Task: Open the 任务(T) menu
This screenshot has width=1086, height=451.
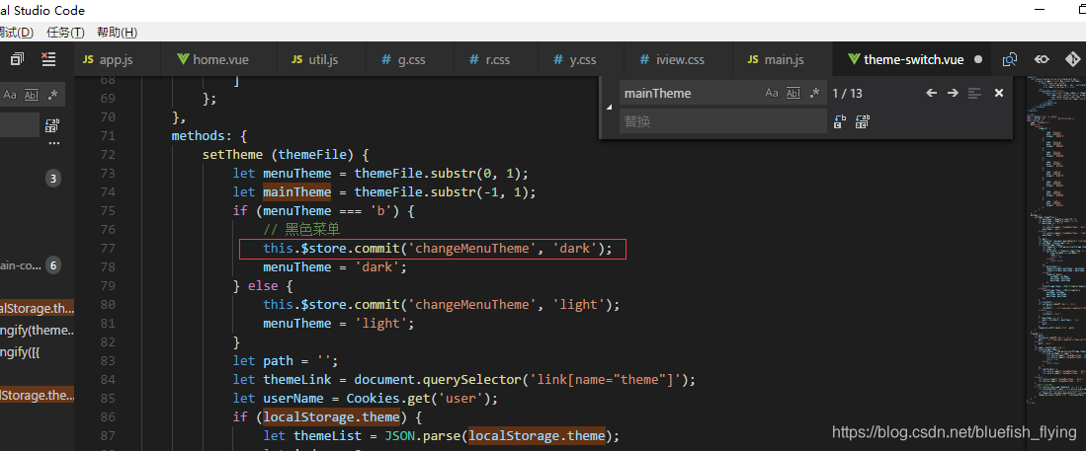Action: (x=65, y=33)
